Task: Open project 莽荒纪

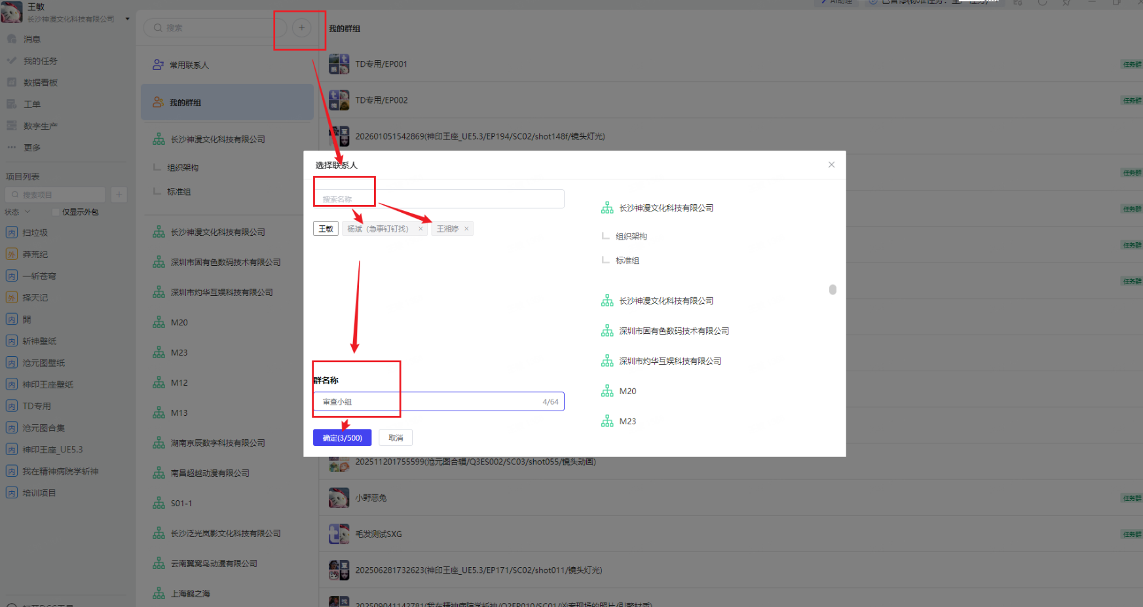Action: [35, 254]
